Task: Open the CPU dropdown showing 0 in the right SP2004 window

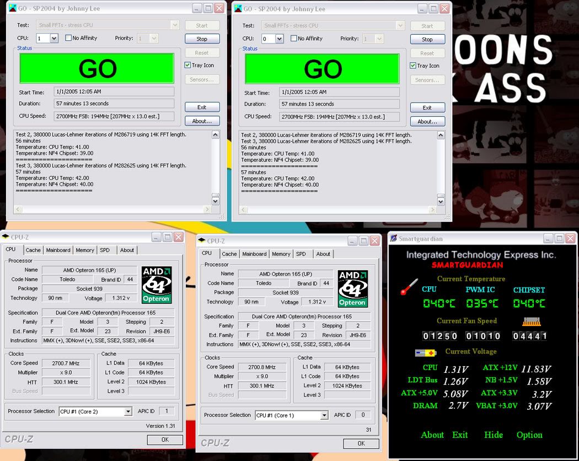Action: click(x=279, y=39)
